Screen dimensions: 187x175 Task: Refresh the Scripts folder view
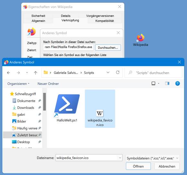click(x=118, y=73)
